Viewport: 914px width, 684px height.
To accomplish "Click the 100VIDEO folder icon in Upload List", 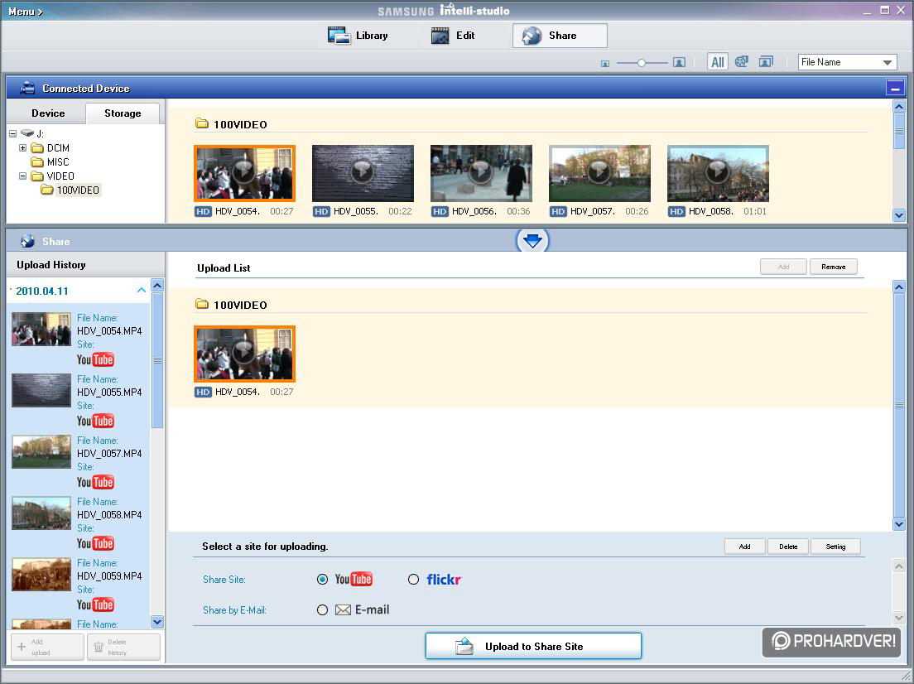I will click(202, 304).
